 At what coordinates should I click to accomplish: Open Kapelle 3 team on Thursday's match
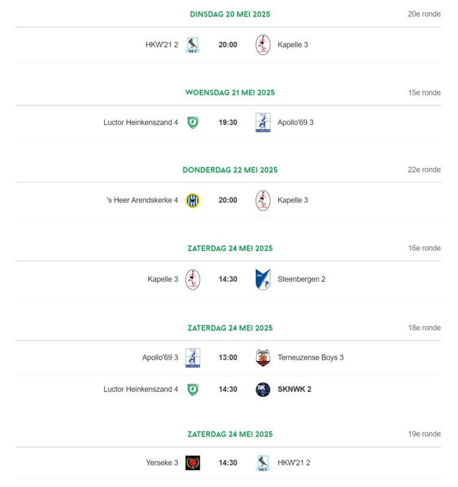(x=293, y=200)
